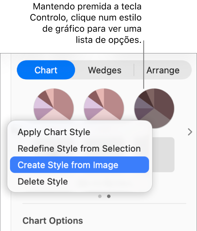The image size is (197, 231).
Task: Click the sidebar's left border edge
Action: click(x=11, y=145)
